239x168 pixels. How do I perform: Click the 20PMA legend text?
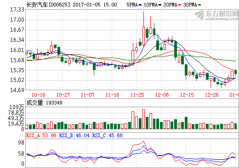(x=171, y=5)
